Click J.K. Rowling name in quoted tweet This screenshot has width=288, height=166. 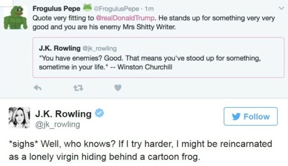pos(59,48)
